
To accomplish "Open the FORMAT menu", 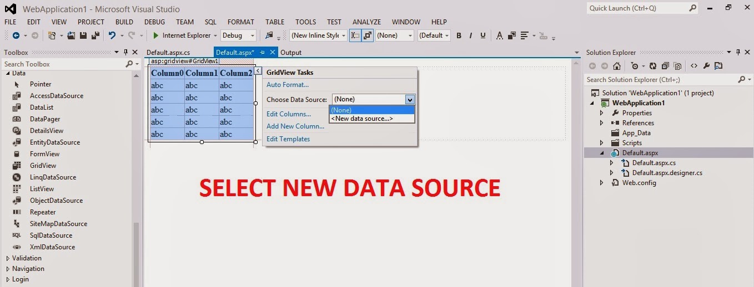I will 241,22.
